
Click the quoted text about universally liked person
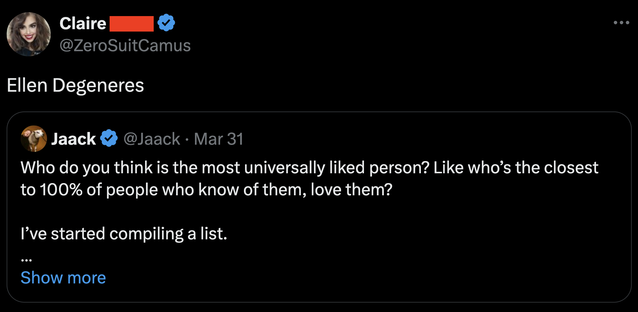(x=309, y=168)
